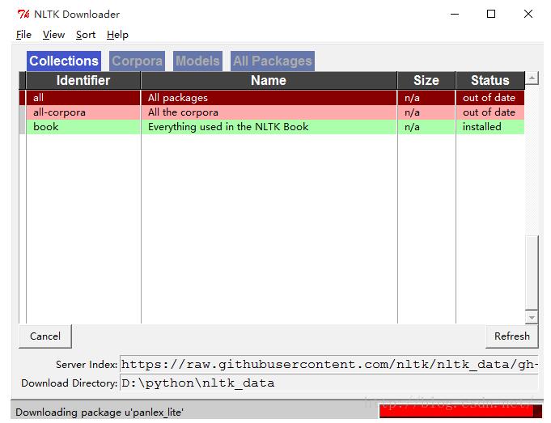Maximize the NLTK Downloader window
551x423 pixels.
[x=491, y=14]
